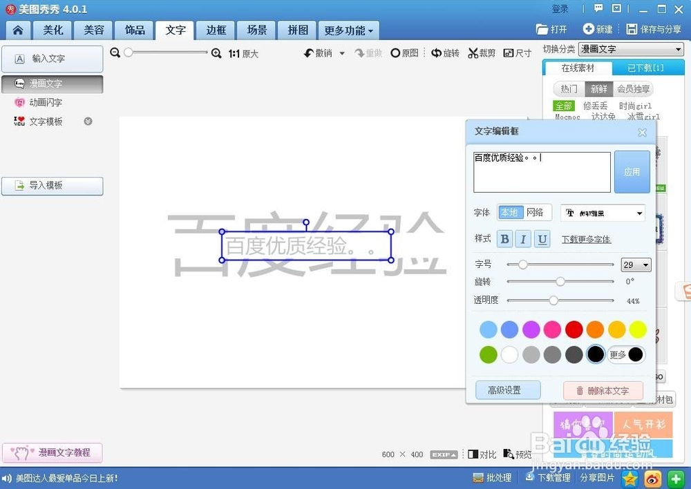Click the 下载更多字体 link
This screenshot has width=691, height=489.
586,239
